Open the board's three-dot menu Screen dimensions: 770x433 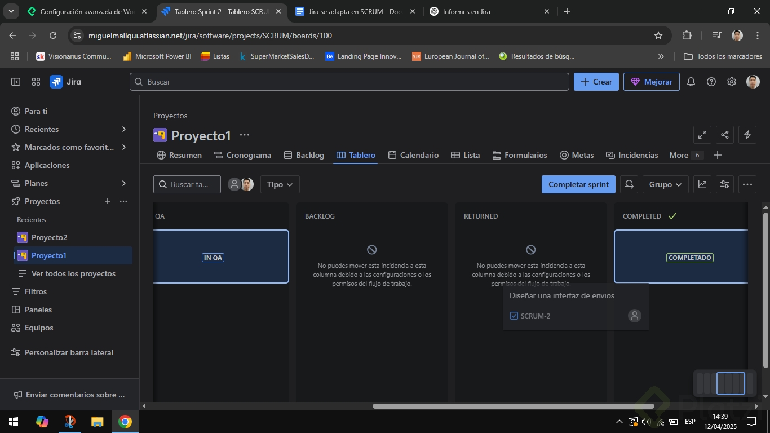click(x=747, y=184)
